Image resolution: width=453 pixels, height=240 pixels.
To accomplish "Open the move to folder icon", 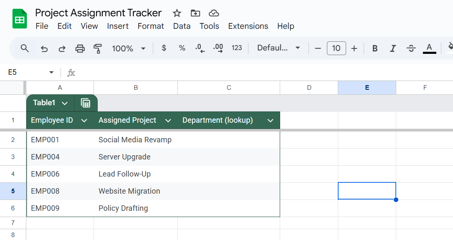I will click(x=195, y=13).
